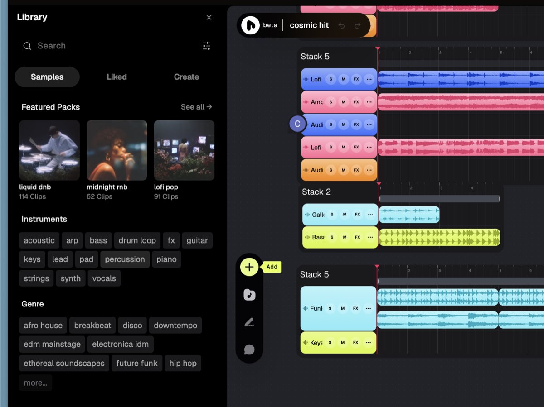The image size is (544, 407).
Task: Open FX on the blue Lofi track
Action: pos(356,79)
